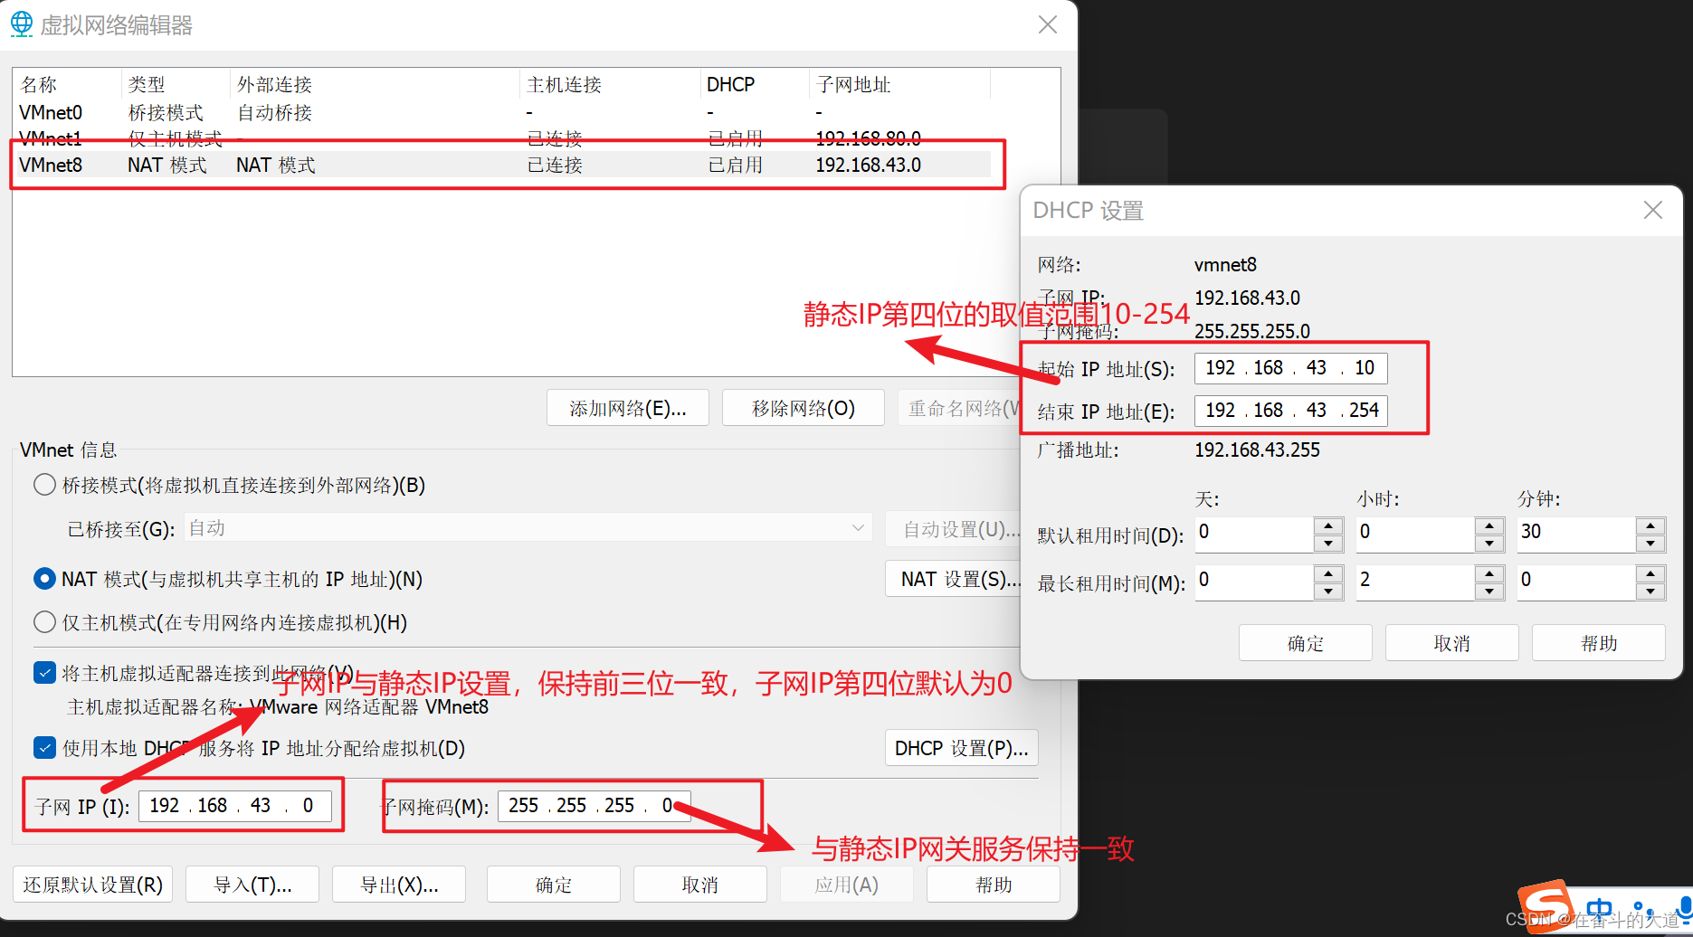Click 添加网络(E)... button

click(x=627, y=408)
